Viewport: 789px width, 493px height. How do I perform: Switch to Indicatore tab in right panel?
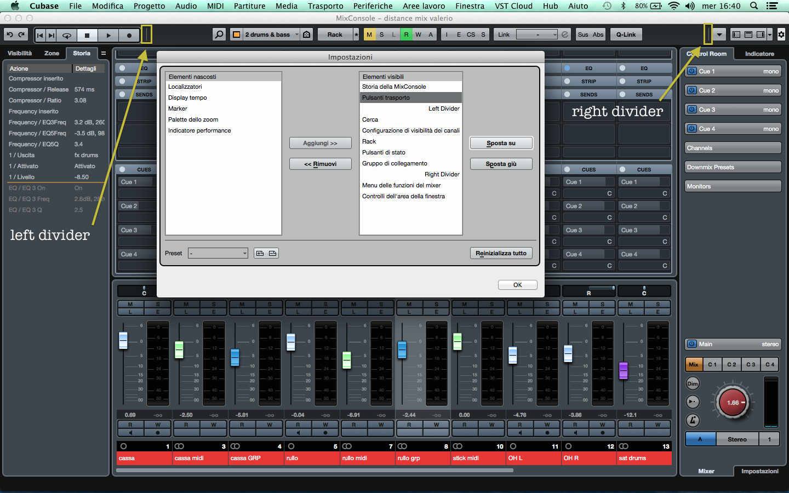(x=759, y=54)
